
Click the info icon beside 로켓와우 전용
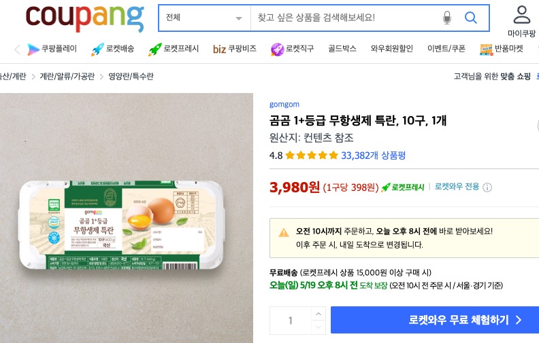click(x=487, y=187)
